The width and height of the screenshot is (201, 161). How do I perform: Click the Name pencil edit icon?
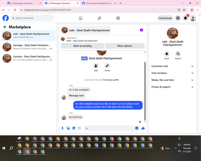click(x=107, y=66)
